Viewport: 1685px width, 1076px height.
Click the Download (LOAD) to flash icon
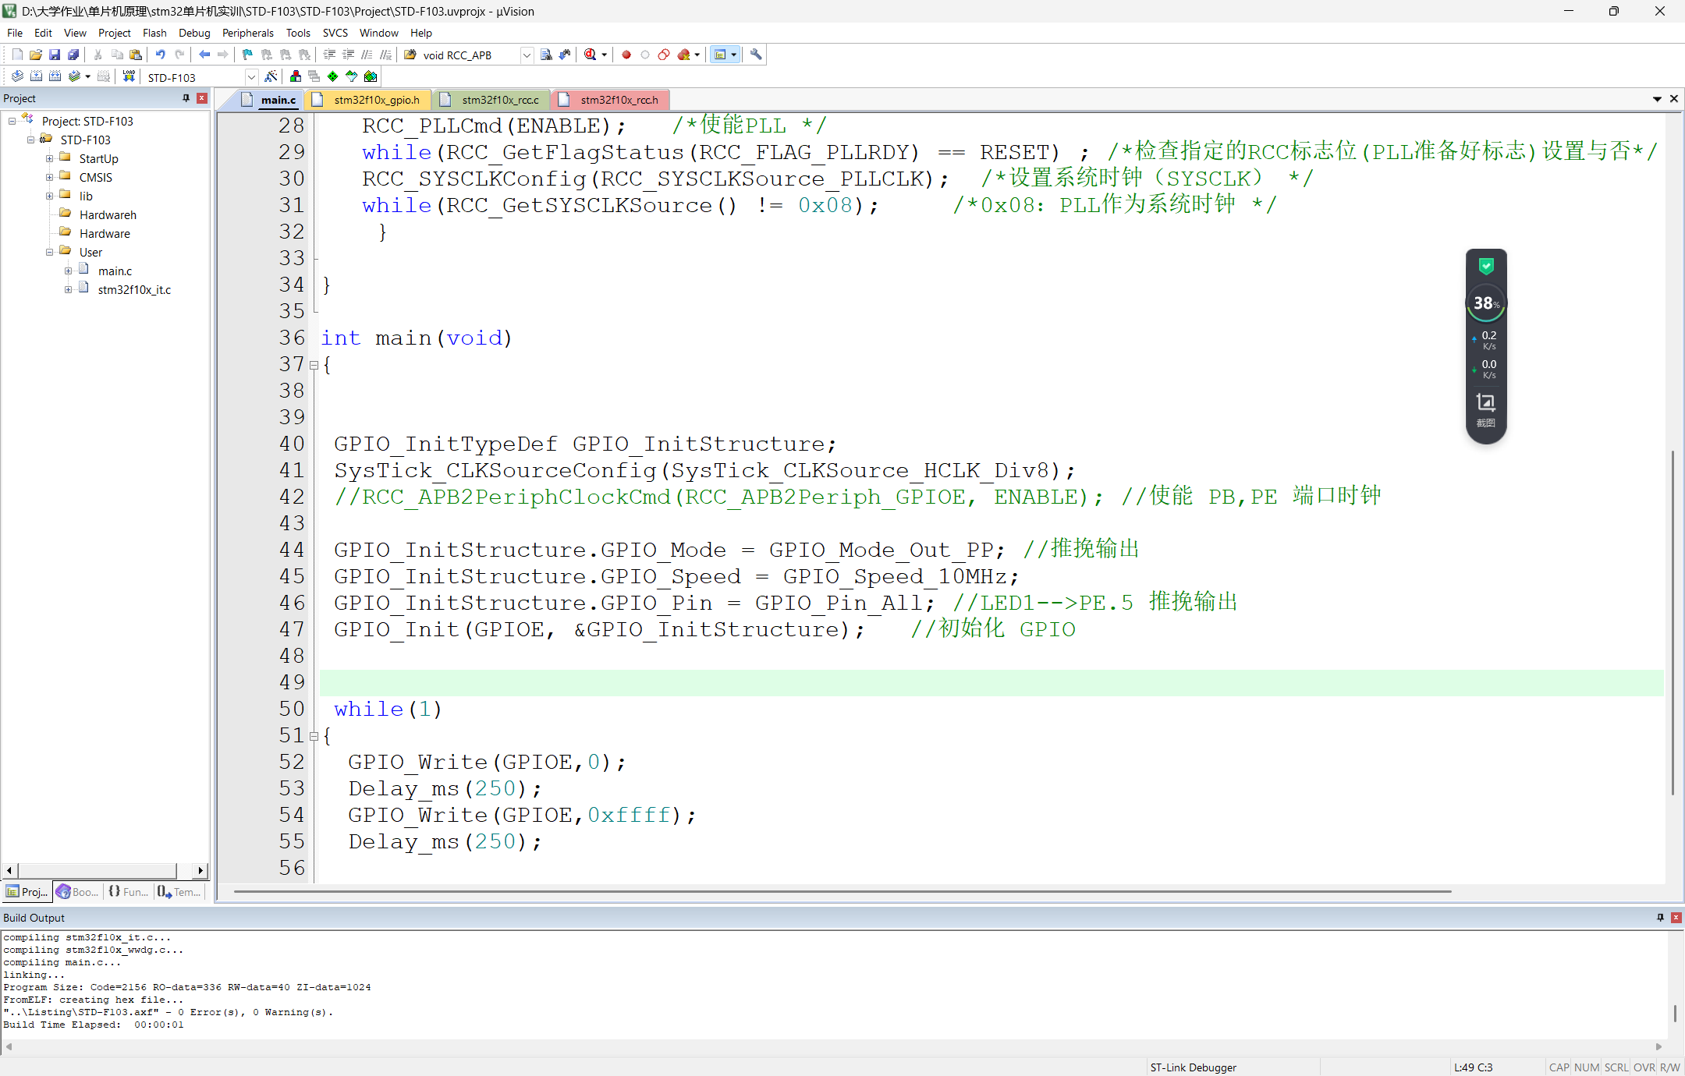(x=129, y=76)
